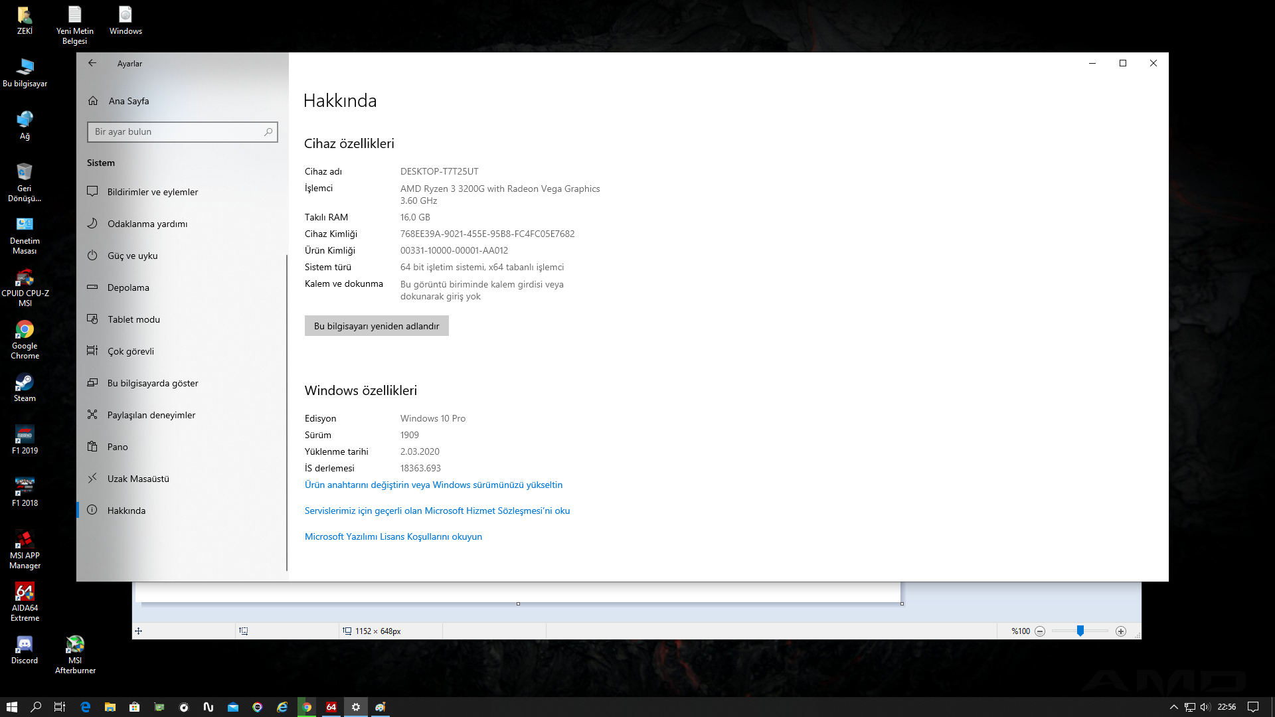
Task: Focus the Bir ayar bulun search field
Action: pos(176,131)
